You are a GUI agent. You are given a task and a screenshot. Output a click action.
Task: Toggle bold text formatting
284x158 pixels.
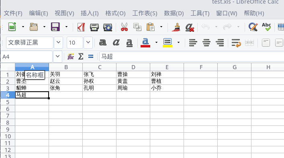103,43
